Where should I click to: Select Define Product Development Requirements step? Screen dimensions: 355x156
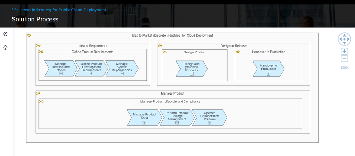tap(91, 68)
